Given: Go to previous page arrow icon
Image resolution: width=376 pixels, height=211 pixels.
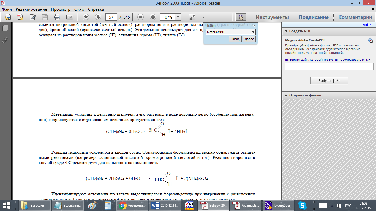Looking at the screenshot, I should [86, 17].
